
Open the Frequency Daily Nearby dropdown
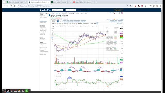pyautogui.click(x=86, y=24)
